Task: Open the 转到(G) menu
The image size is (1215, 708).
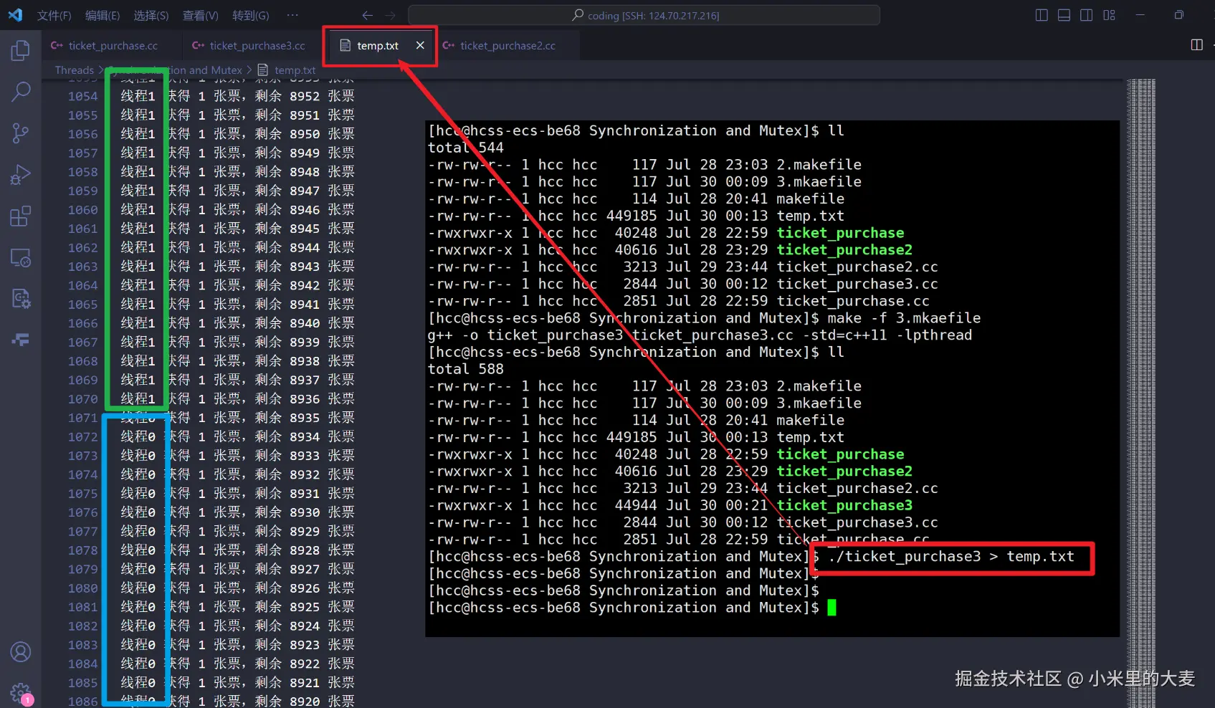Action: [x=250, y=15]
